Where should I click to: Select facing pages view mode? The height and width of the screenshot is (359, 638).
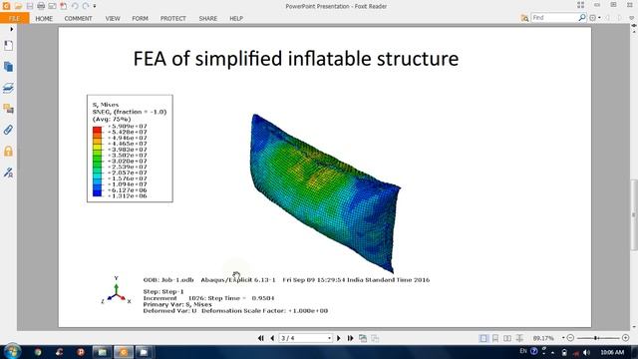point(507,338)
